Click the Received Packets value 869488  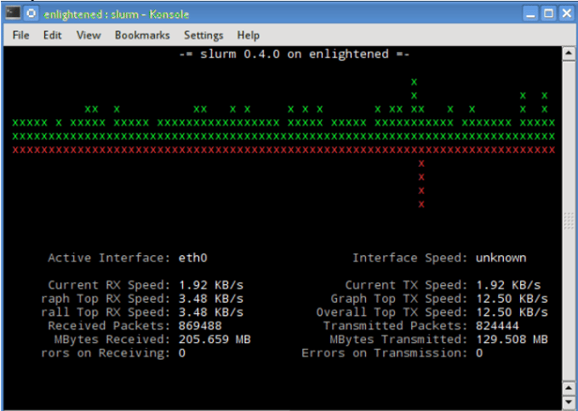pyautogui.click(x=201, y=326)
